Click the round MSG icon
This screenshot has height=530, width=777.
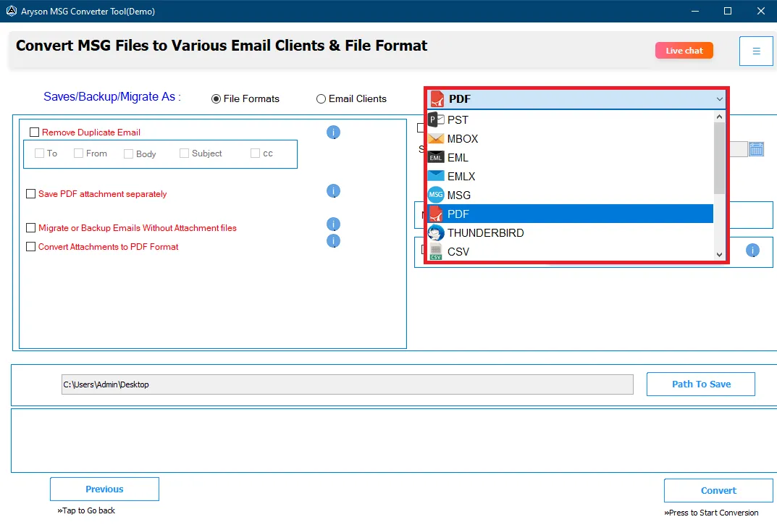click(x=436, y=195)
